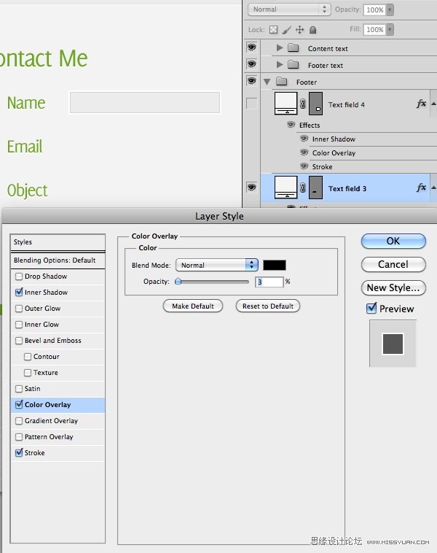This screenshot has width=437, height=553.
Task: Enable the Gradient Overlay checkbox
Action: pyautogui.click(x=19, y=421)
